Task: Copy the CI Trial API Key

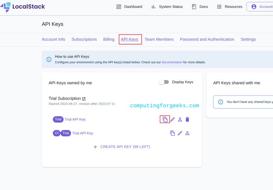Action: coord(172,133)
